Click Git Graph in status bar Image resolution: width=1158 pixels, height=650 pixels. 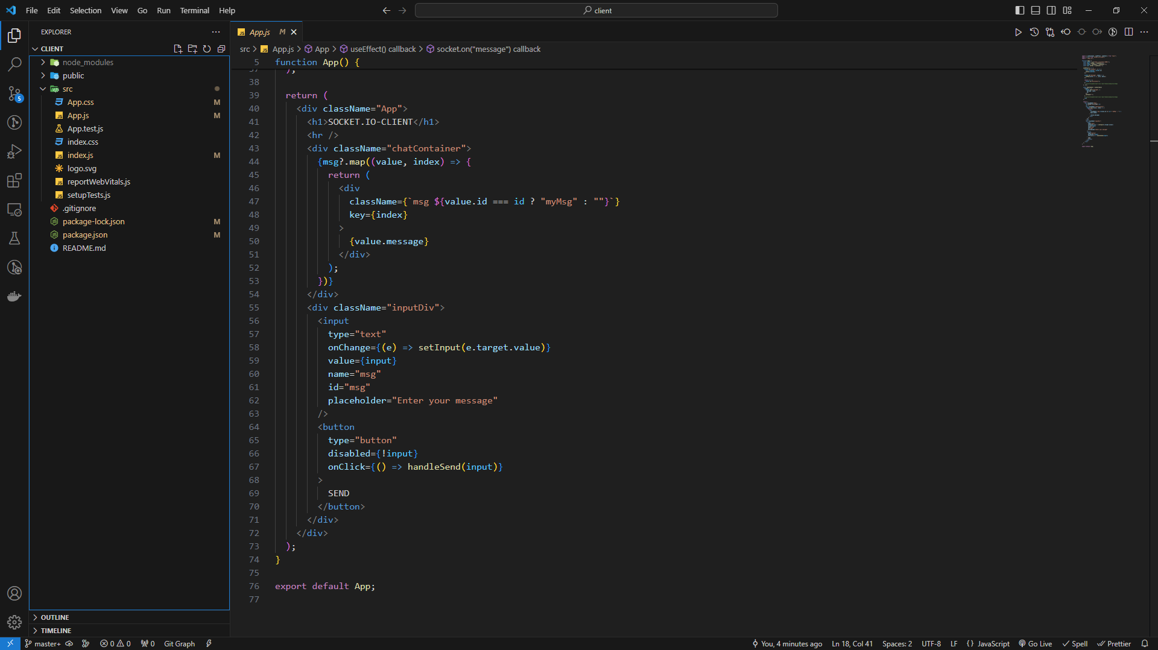pyautogui.click(x=179, y=643)
